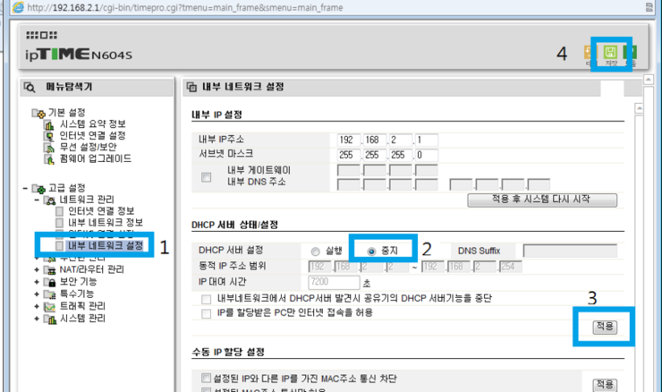The height and width of the screenshot is (392, 662).
Task: Check 설정된 IP와 다른 IP MAC주소 통신 차단
Action: coord(206,378)
